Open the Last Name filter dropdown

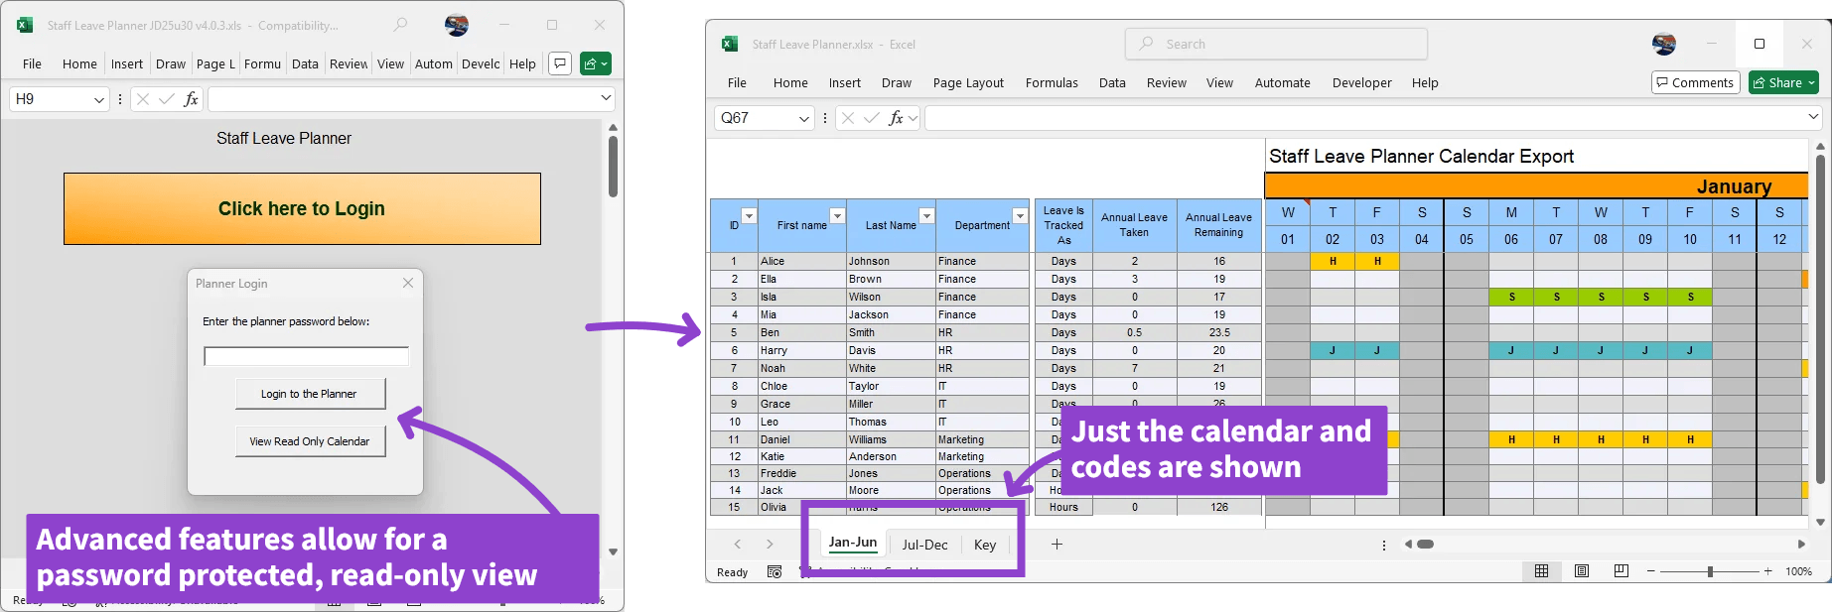click(925, 215)
